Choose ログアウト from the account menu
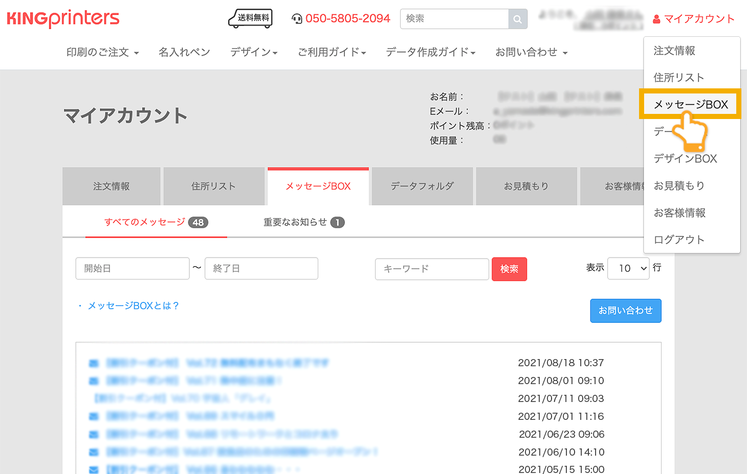This screenshot has width=747, height=474. pyautogui.click(x=679, y=240)
